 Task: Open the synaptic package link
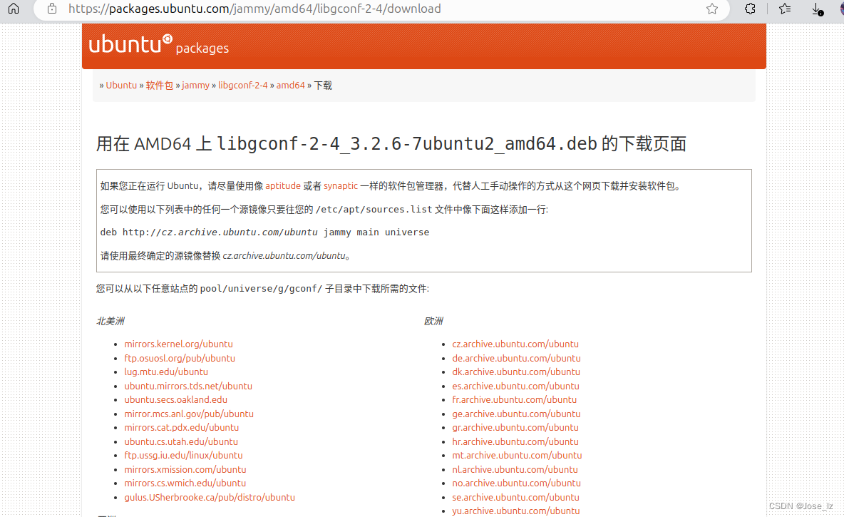point(340,186)
